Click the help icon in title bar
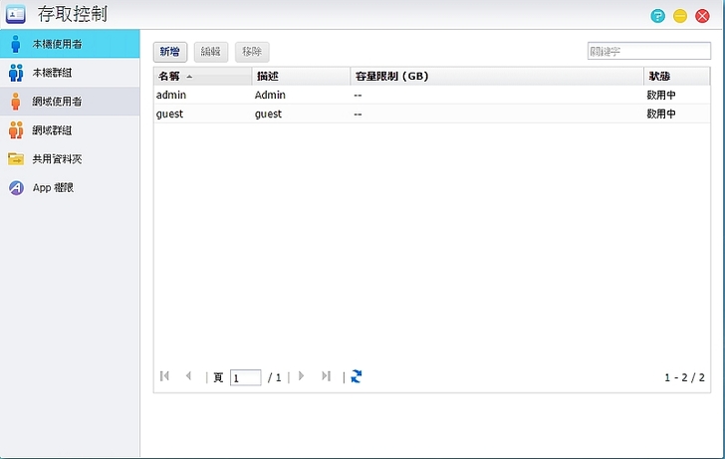Viewport: 725px width, 459px height. [x=657, y=16]
